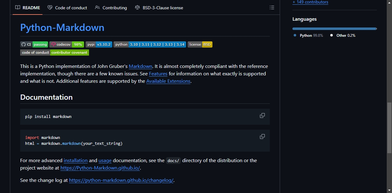Click the markdown.markdown(your_text_string) code line
Viewport: 392px width, 193px height.
click(74, 144)
